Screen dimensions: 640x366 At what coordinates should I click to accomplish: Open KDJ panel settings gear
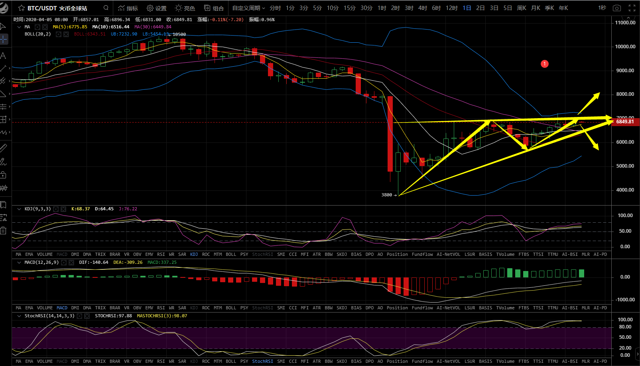[x=56, y=209]
